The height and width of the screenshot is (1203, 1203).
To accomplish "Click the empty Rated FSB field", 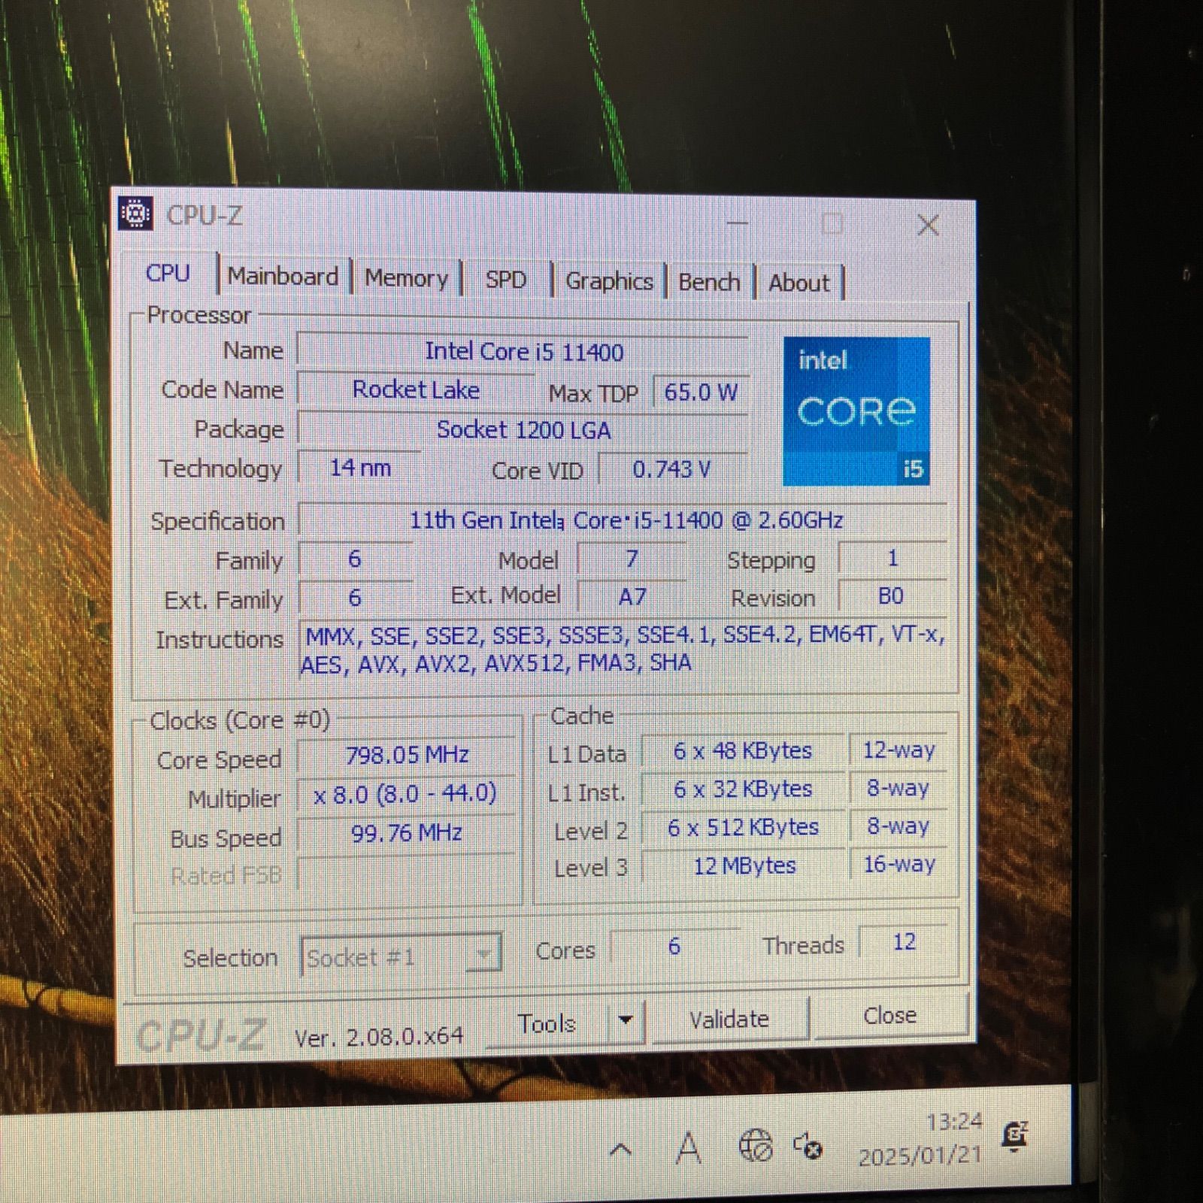I will pyautogui.click(x=407, y=873).
